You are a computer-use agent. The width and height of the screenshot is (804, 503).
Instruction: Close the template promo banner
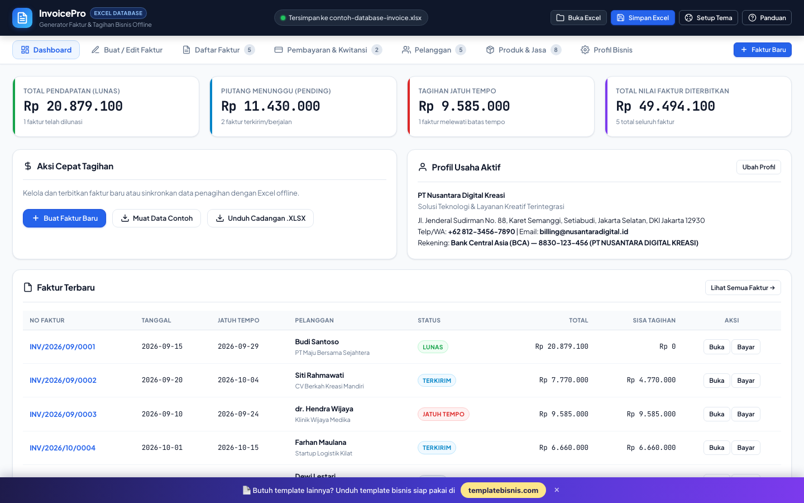[x=557, y=490]
